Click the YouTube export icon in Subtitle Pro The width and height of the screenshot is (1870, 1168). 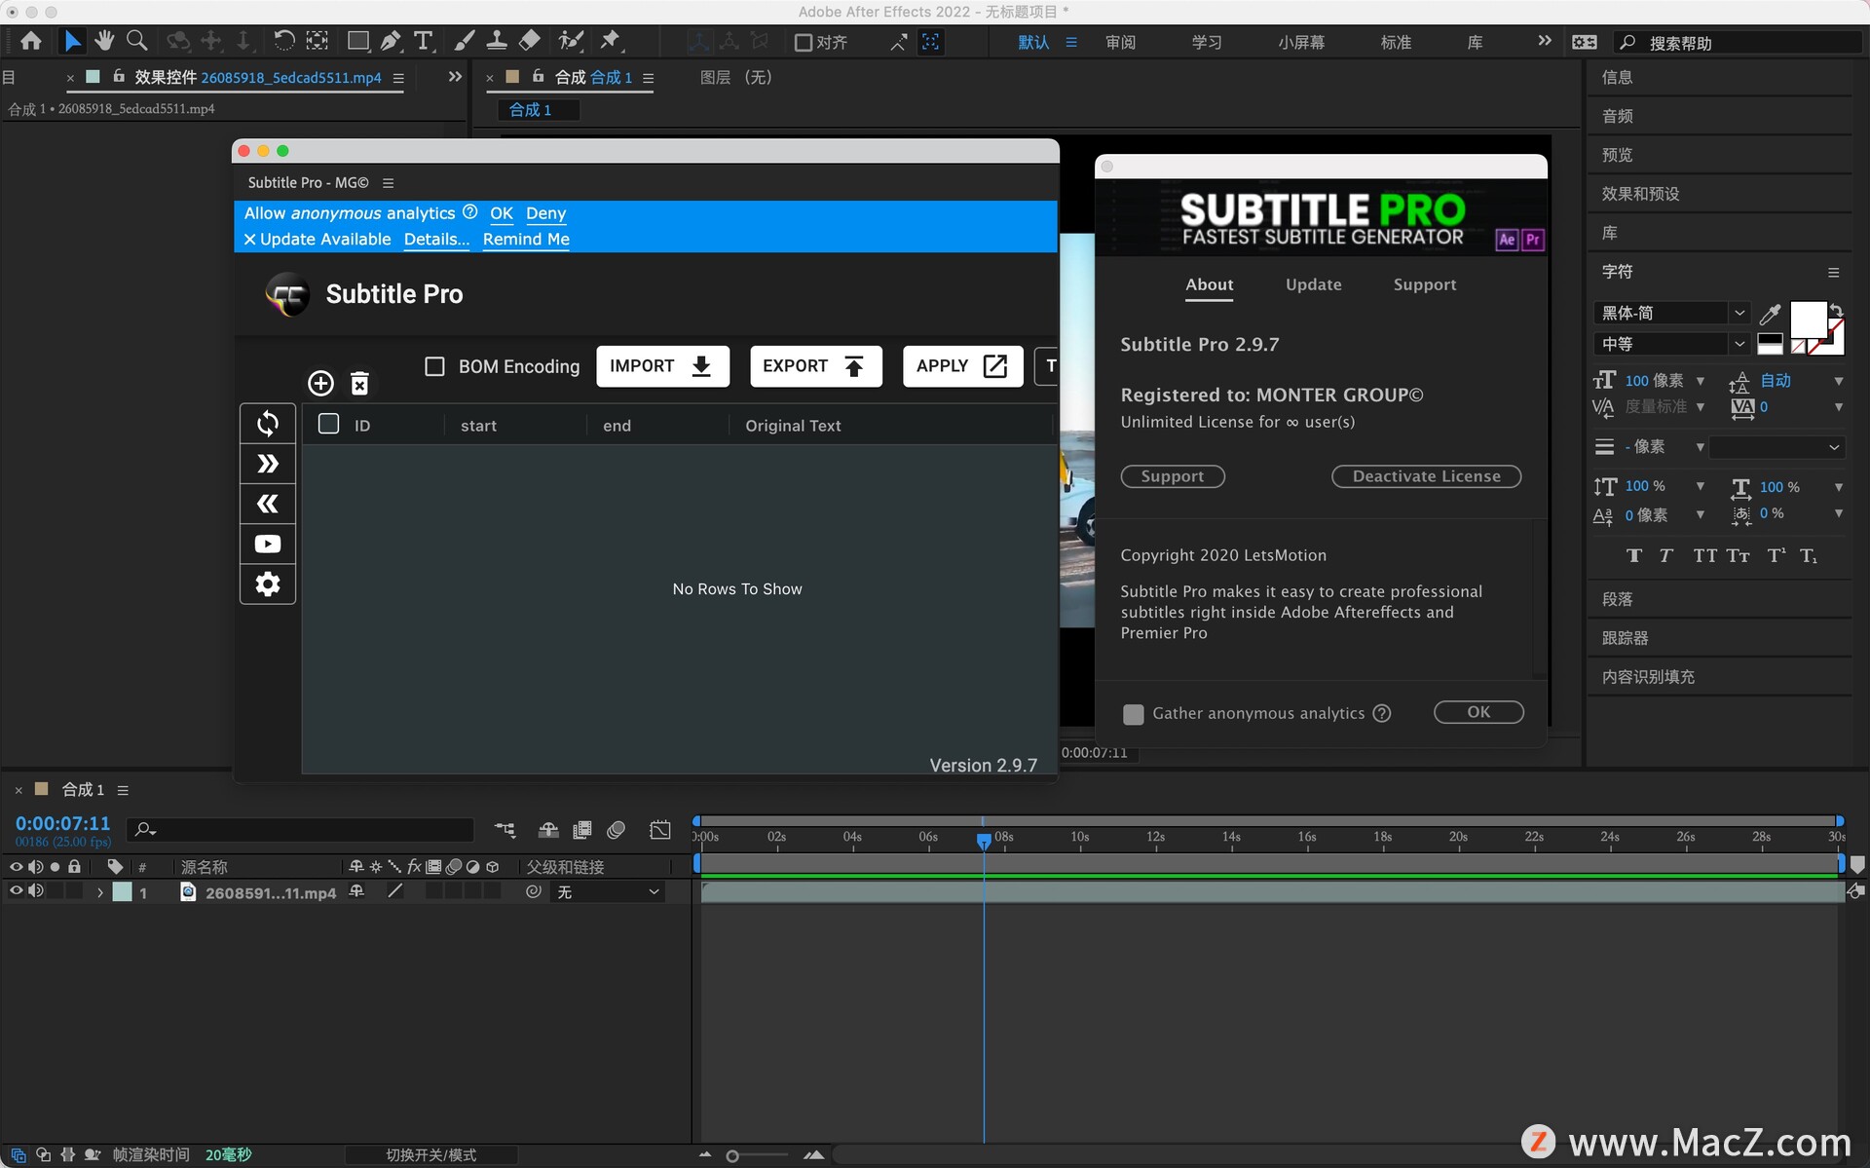click(x=266, y=544)
